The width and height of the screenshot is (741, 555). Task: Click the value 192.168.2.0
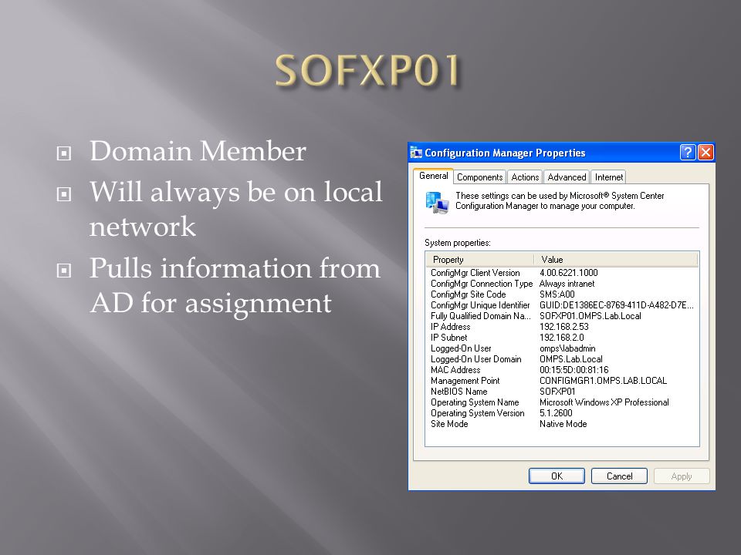561,338
